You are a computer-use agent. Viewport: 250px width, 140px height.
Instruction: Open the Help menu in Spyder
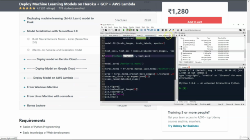[152, 27]
